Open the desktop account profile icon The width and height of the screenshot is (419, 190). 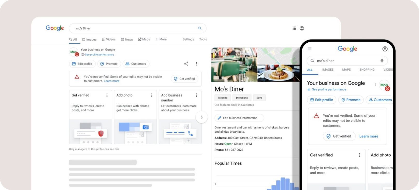click(x=302, y=28)
